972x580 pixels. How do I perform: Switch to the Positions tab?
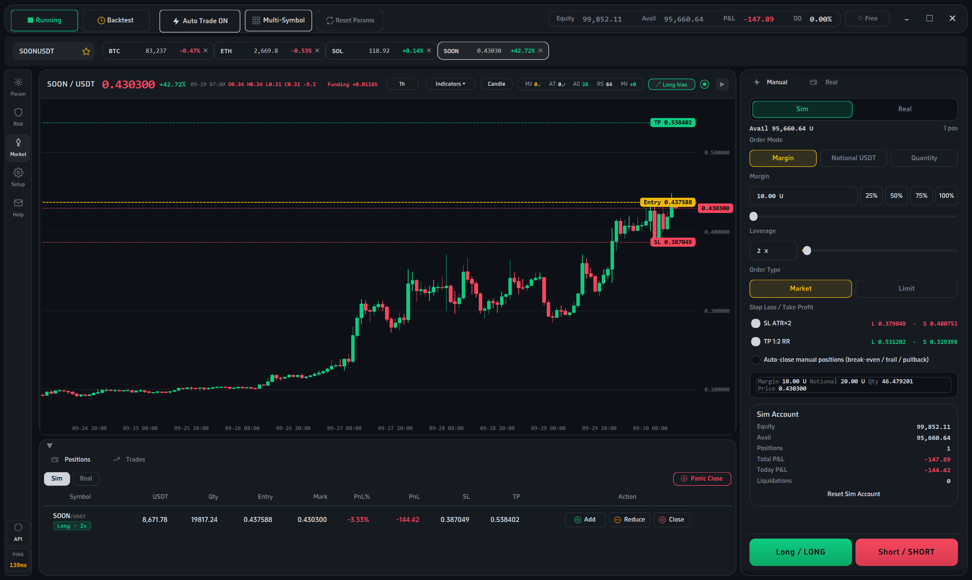[x=71, y=459]
